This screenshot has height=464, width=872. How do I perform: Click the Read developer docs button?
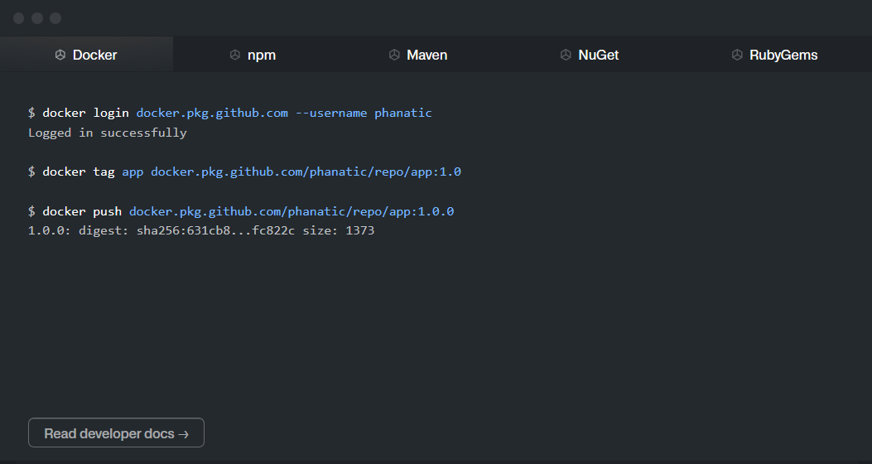[x=116, y=433]
